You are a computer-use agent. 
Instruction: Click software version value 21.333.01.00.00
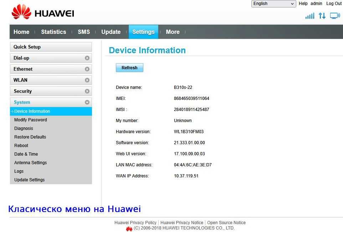pyautogui.click(x=189, y=143)
